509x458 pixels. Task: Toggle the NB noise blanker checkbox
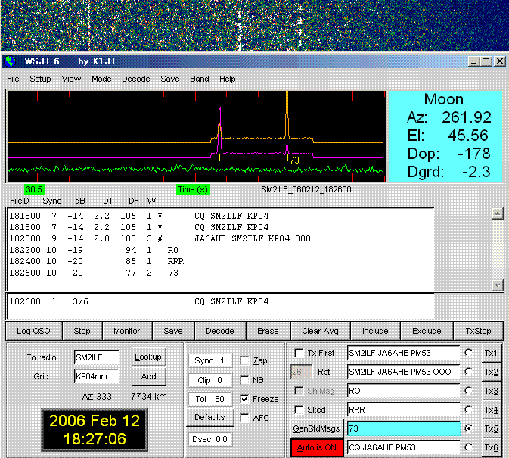(244, 380)
